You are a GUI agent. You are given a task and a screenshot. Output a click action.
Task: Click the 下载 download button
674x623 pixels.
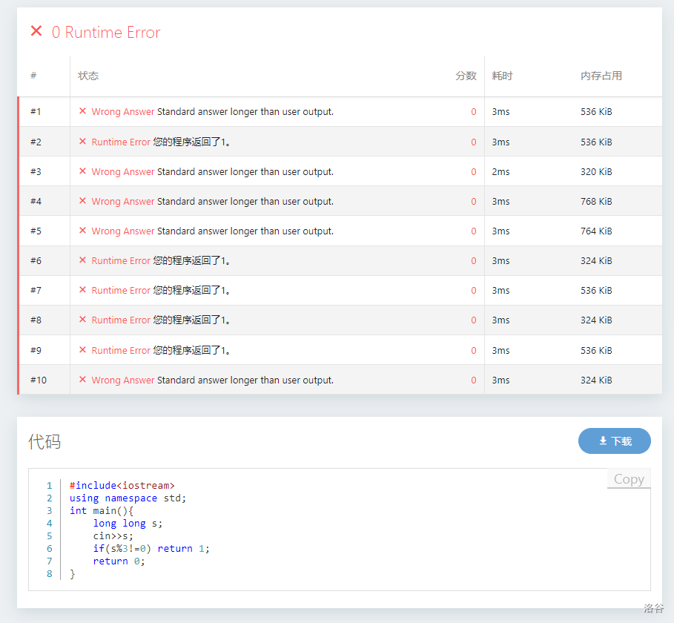coord(614,441)
